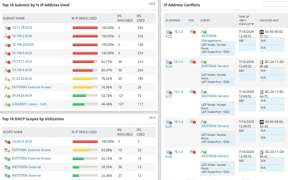288x180 pixels.
Task: Click the warning scope icon in the 63.89% row
Action: (7, 150)
